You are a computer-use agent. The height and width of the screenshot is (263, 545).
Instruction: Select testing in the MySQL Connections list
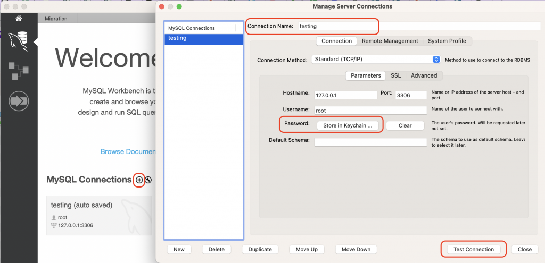[203, 38]
